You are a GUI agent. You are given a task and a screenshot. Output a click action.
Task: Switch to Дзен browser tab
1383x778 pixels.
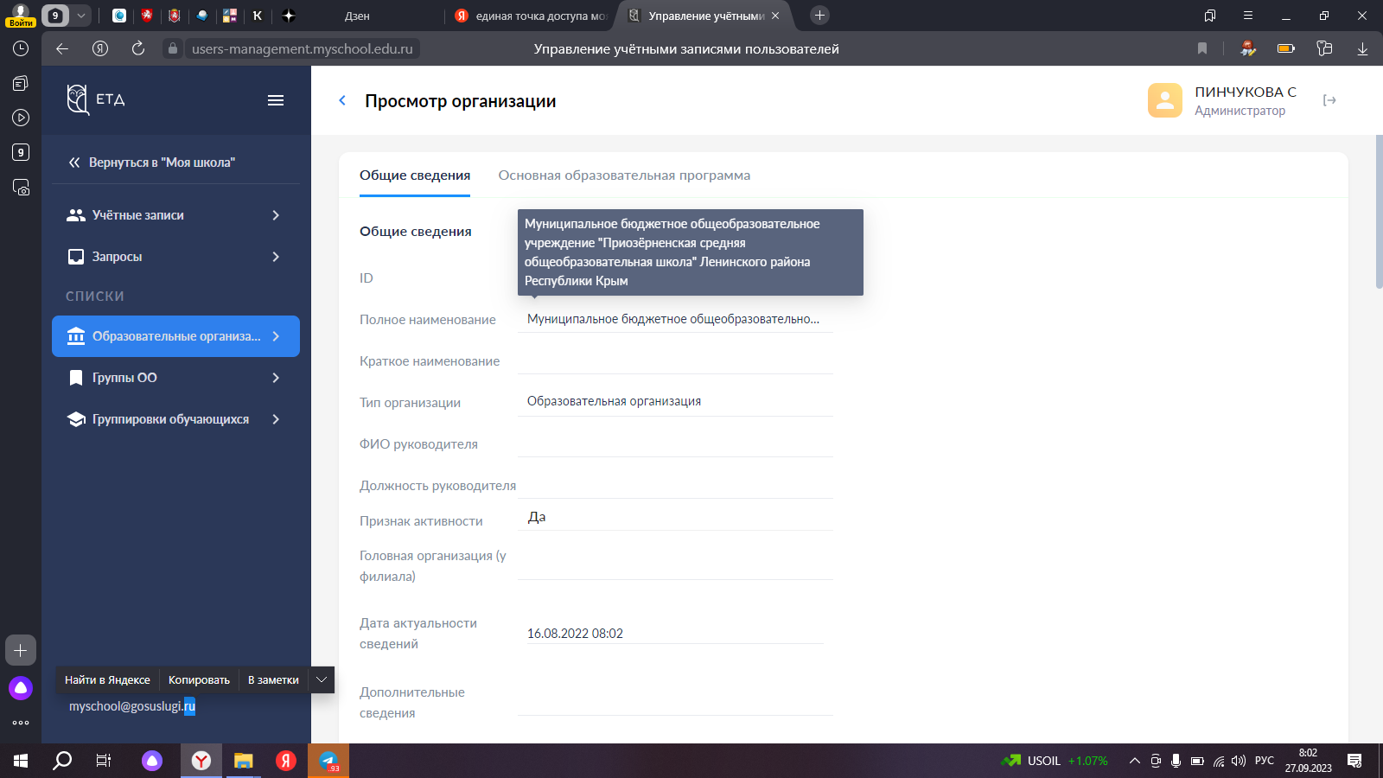coord(357,16)
